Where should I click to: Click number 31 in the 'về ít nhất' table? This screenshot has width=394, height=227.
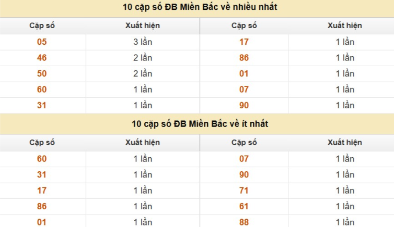click(42, 174)
